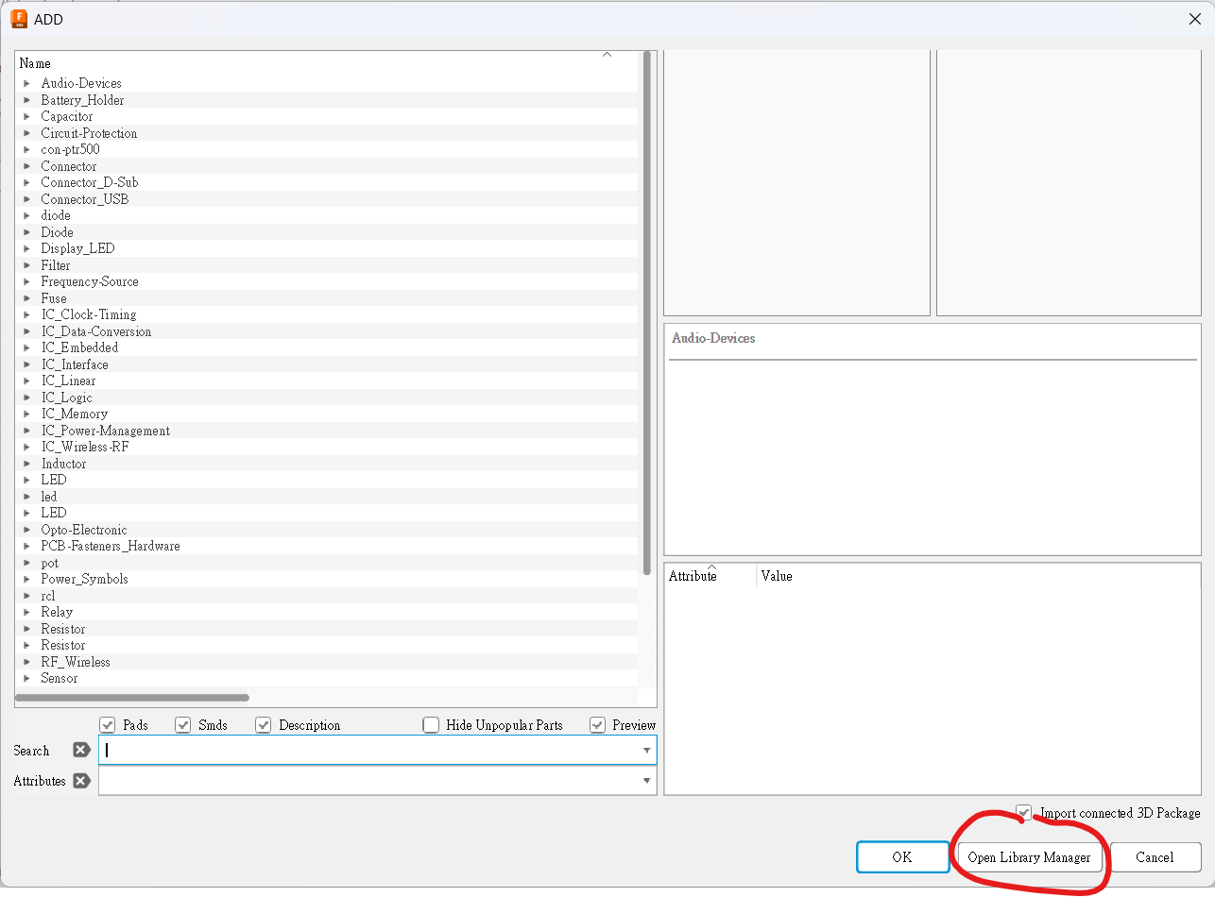
Task: Clear the Search field with X icon
Action: (x=81, y=751)
